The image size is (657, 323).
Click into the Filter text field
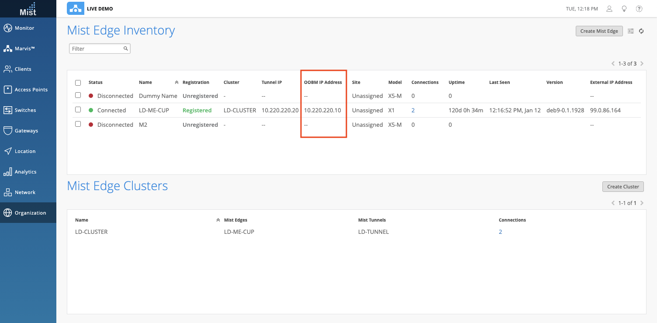(x=96, y=49)
